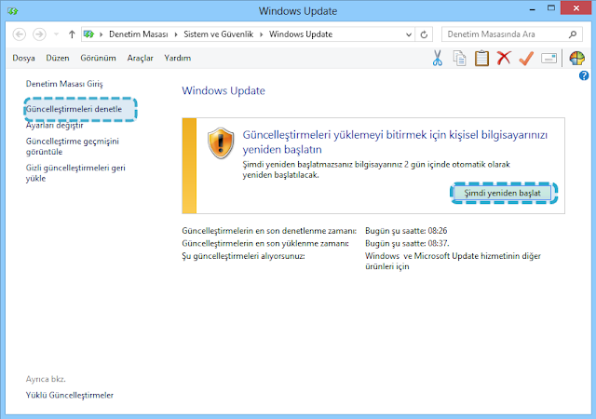Click 'Şu güncelleştirmeleri alıyorsunuz:' label
Viewport: 596px width, 419px height.
(243, 256)
